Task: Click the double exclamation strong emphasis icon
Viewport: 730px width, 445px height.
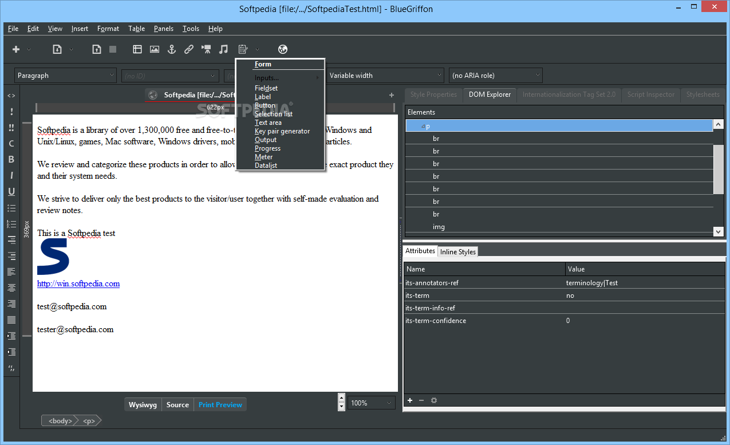Action: coord(11,128)
